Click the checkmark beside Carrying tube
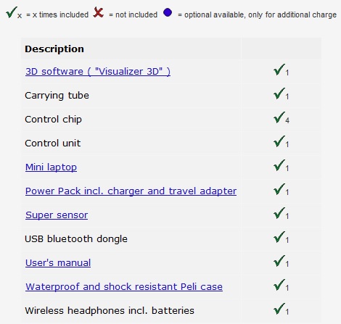The width and height of the screenshot is (341, 324). click(279, 94)
